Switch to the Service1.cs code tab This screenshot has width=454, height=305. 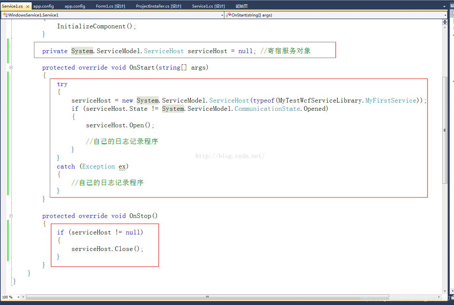point(12,6)
